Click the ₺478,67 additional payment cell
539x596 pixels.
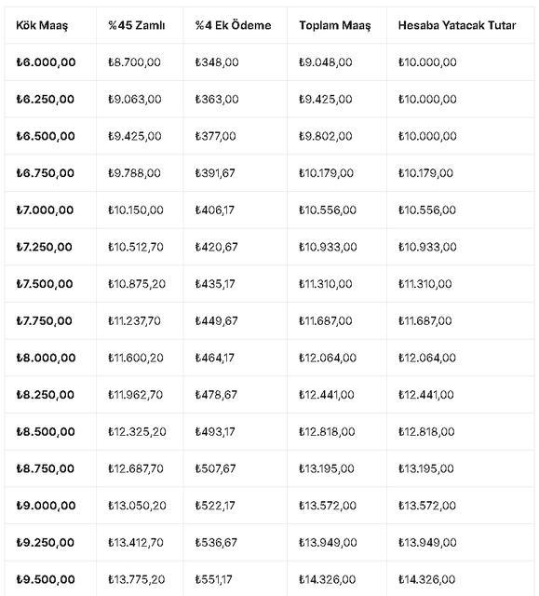[x=216, y=395]
